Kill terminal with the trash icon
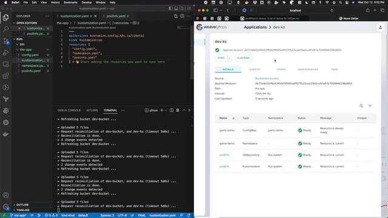Image resolution: width=388 pixels, height=218 pixels. click(178, 110)
